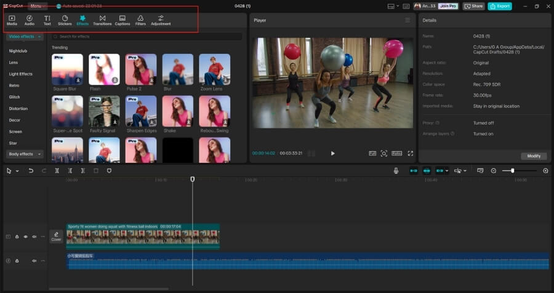Viewport: 554px width, 293px height.
Task: Click the Split clip tool
Action: pyautogui.click(x=57, y=171)
